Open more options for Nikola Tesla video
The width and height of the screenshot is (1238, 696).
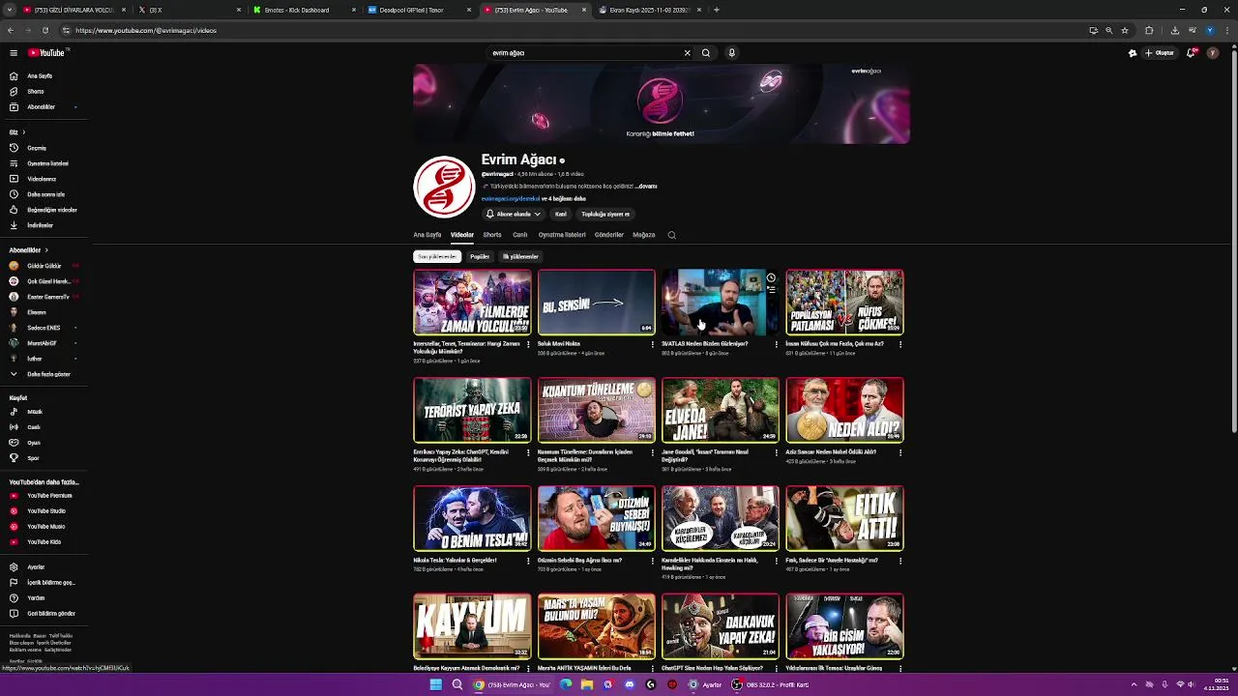[528, 561]
